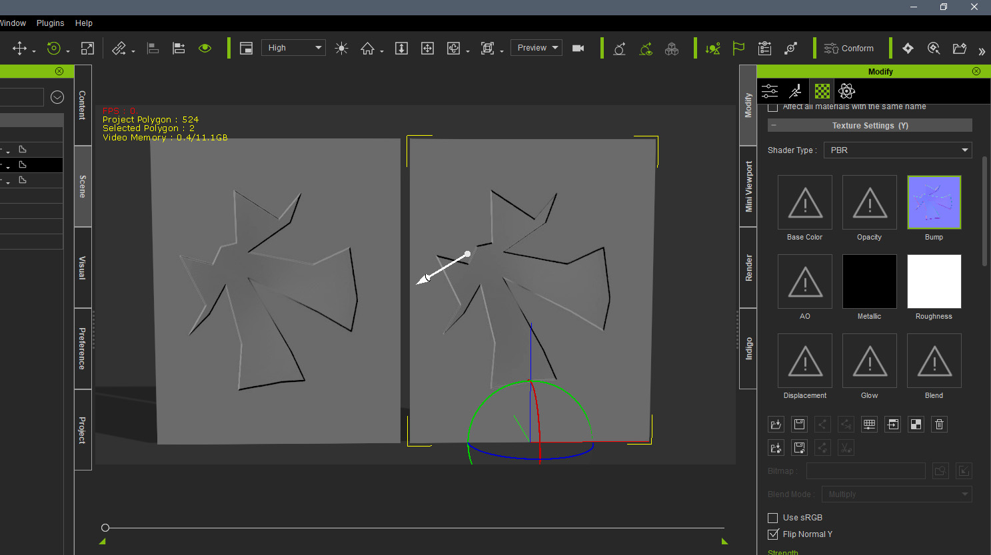991x555 pixels.
Task: Click the Load texture folder icon
Action: point(776,424)
